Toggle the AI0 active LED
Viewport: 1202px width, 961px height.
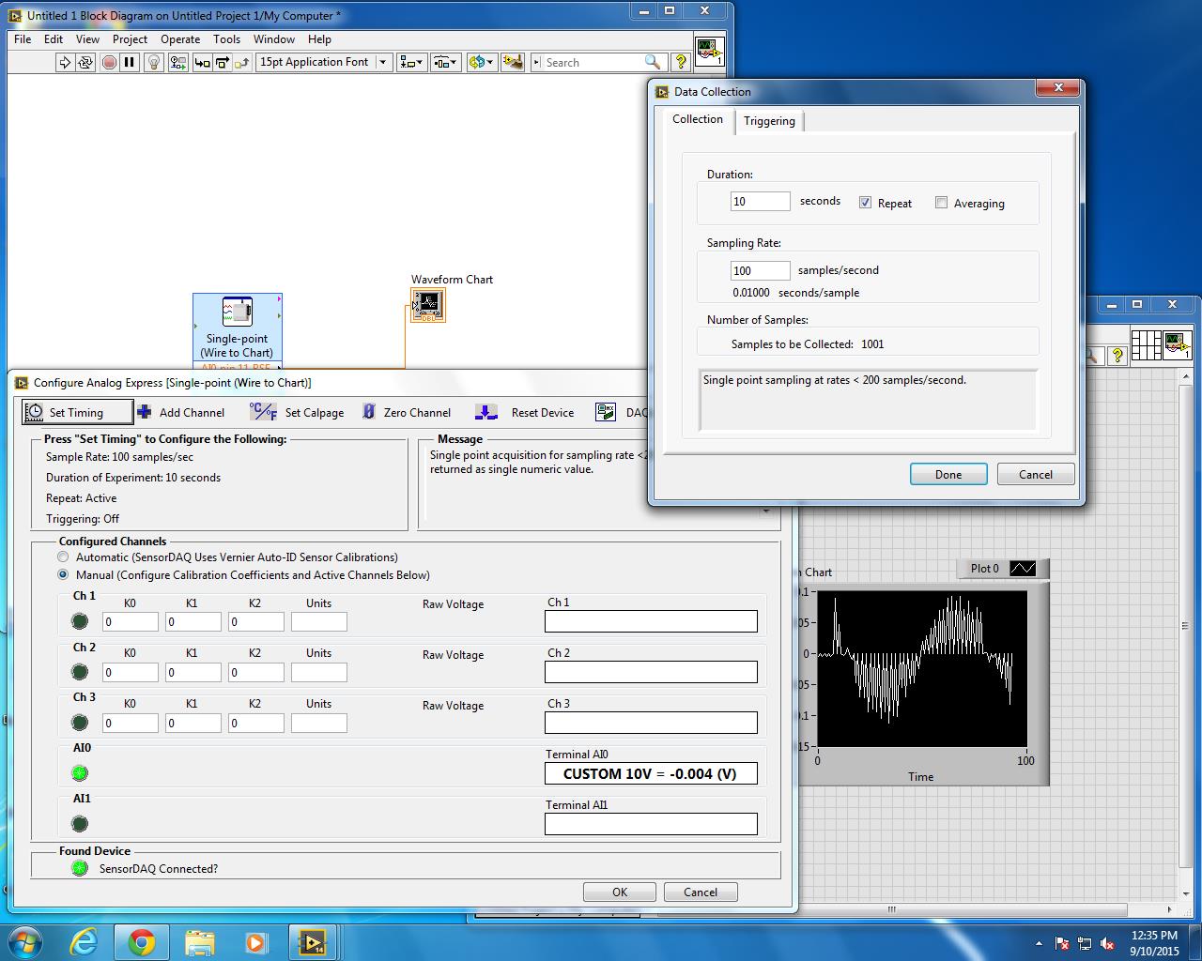pyautogui.click(x=80, y=773)
